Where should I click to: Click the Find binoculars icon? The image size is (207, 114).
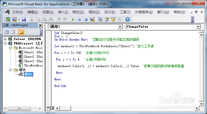(x=51, y=19)
